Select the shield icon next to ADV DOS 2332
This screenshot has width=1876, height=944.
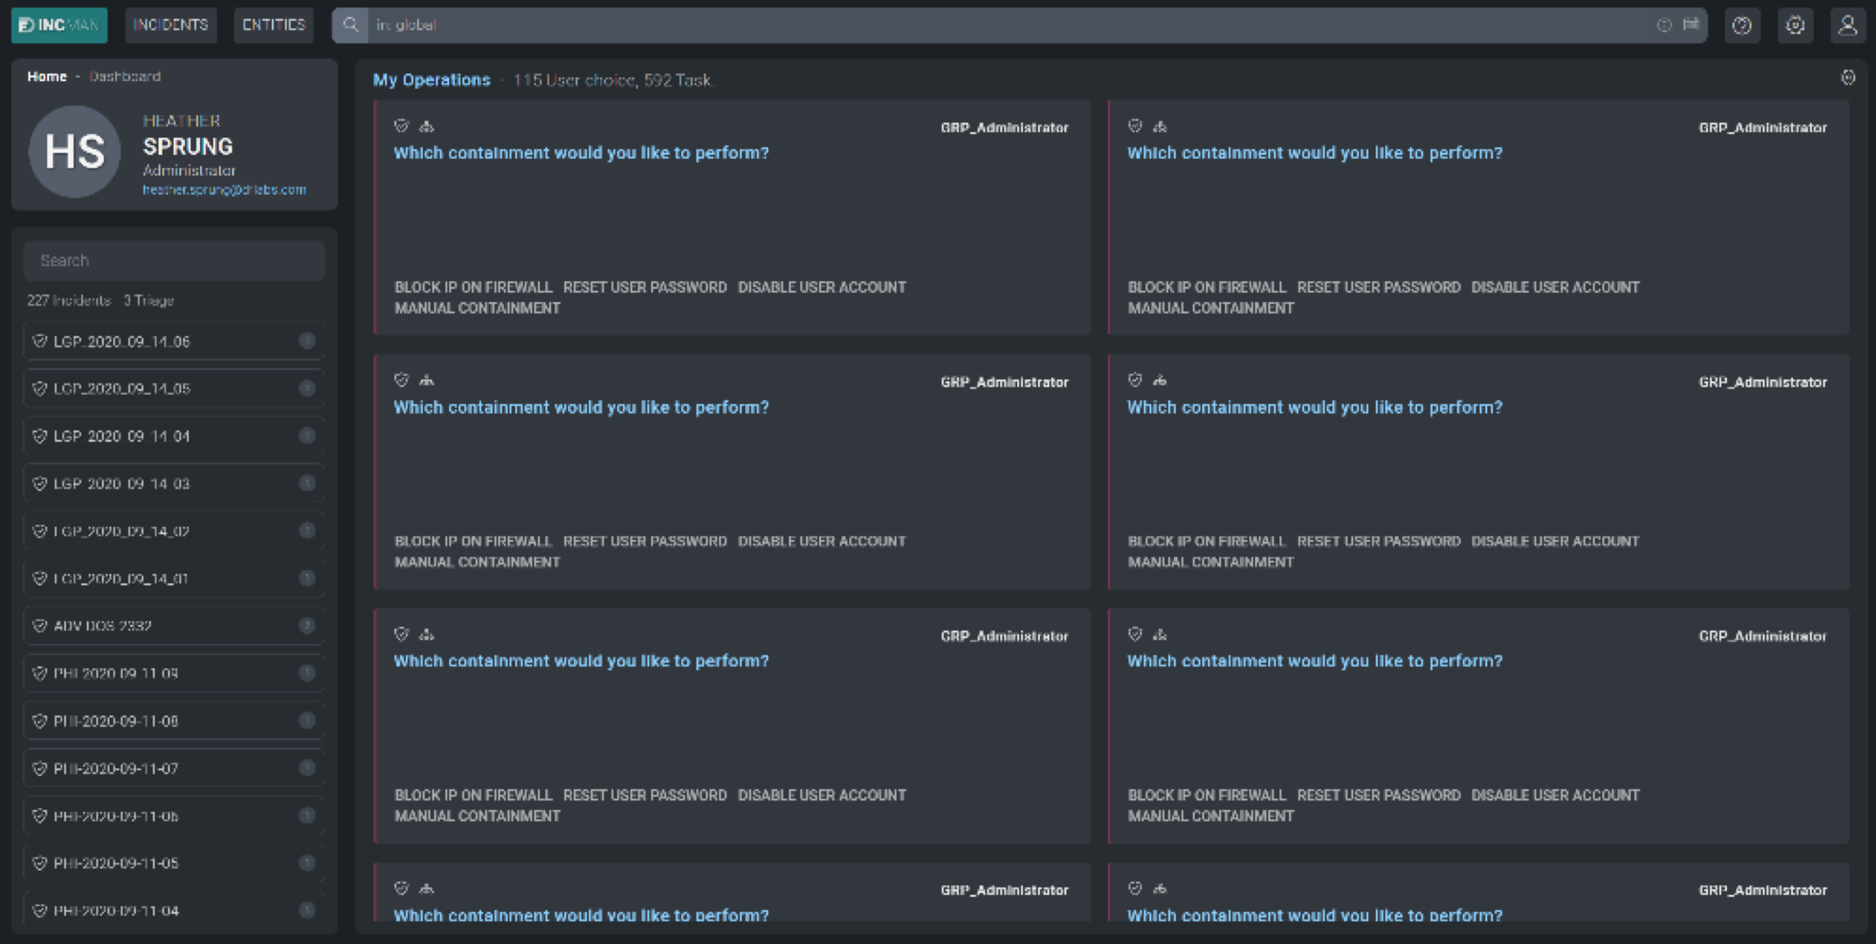(40, 625)
